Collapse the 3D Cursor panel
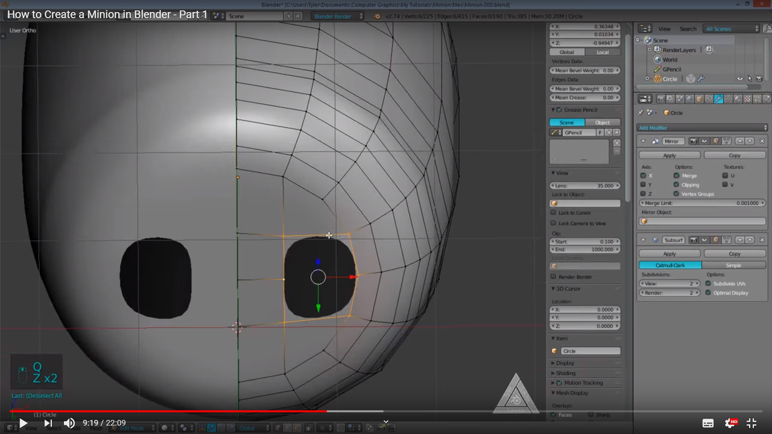Viewport: 772px width, 434px height. 553,289
